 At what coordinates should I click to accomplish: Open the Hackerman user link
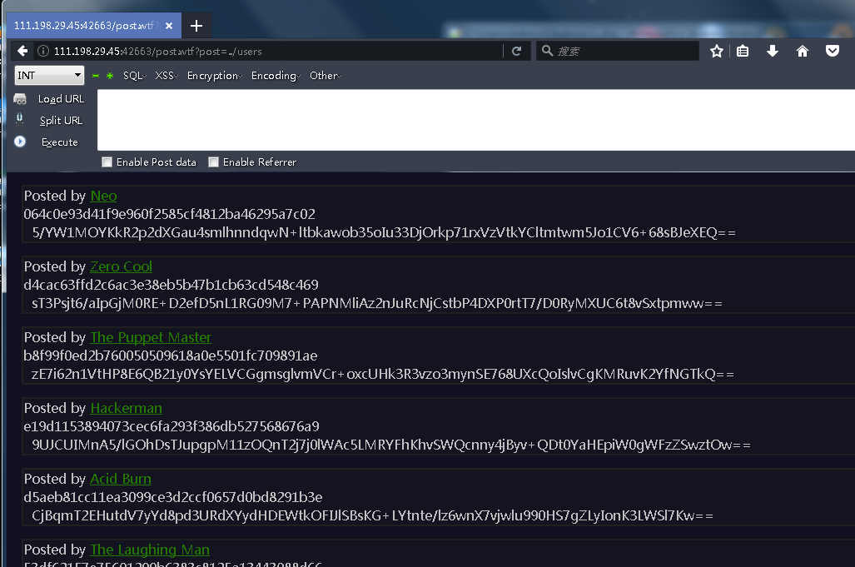126,408
